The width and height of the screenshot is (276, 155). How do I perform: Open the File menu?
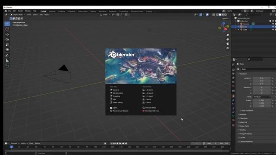pyautogui.click(x=9, y=11)
